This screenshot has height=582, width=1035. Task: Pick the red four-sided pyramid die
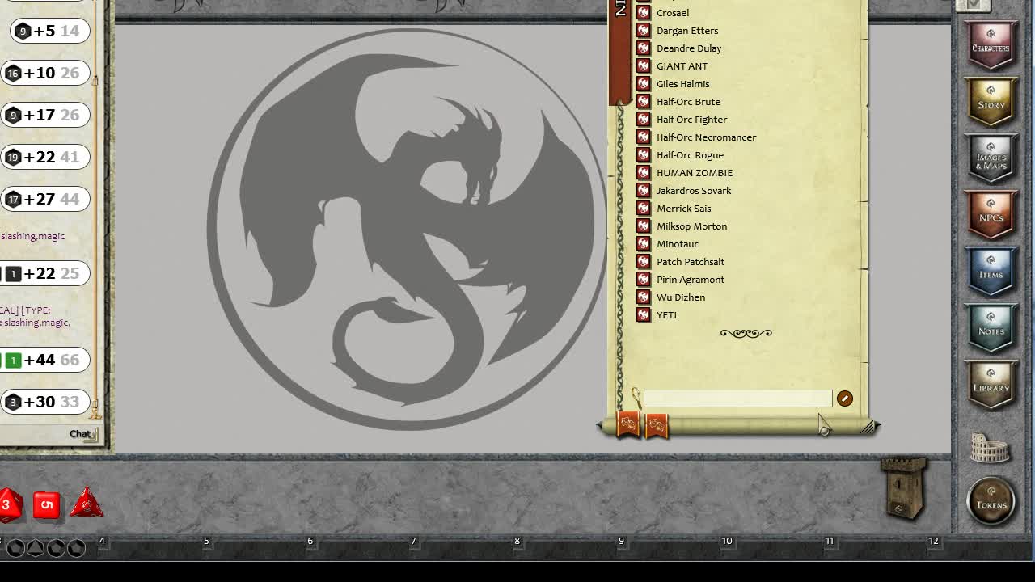point(87,504)
